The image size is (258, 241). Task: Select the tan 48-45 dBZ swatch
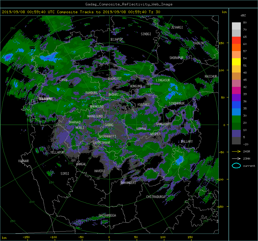pyautogui.click(x=236, y=76)
